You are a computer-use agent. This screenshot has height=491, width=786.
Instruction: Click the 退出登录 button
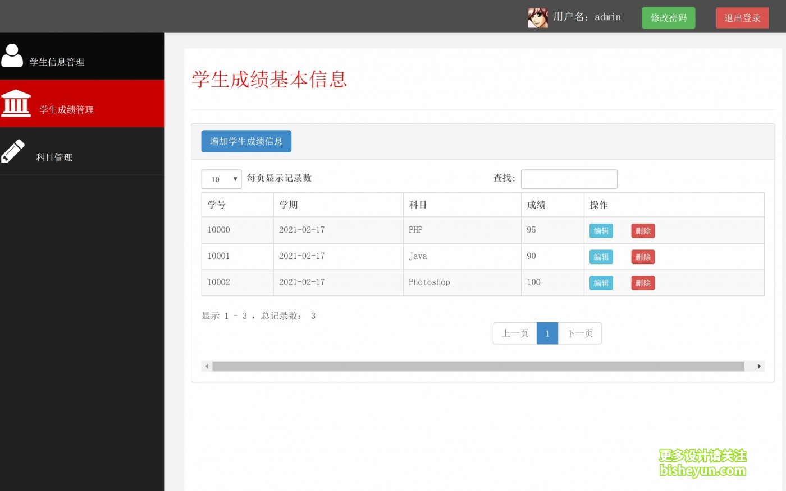(742, 17)
